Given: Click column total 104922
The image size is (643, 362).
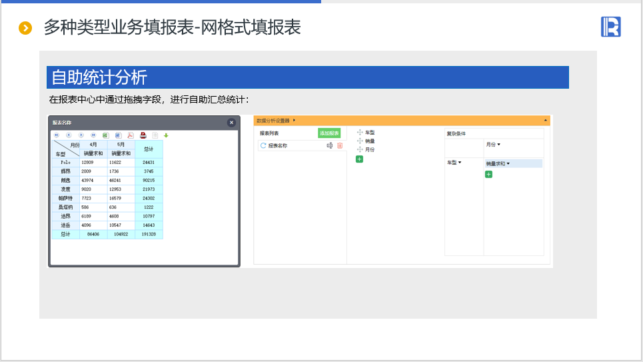Looking at the screenshot, I should click(121, 235).
